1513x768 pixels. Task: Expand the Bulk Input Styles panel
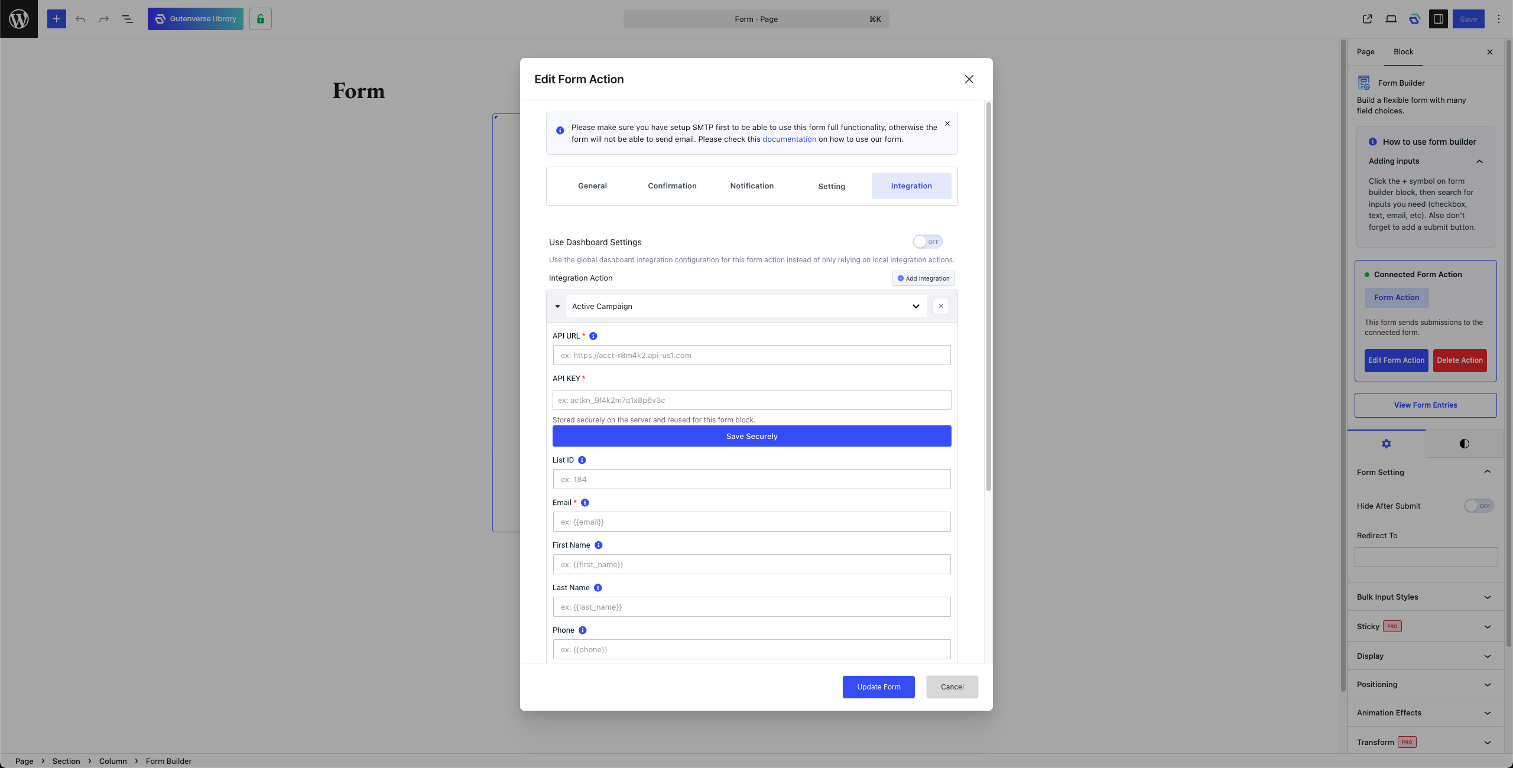pyautogui.click(x=1426, y=597)
